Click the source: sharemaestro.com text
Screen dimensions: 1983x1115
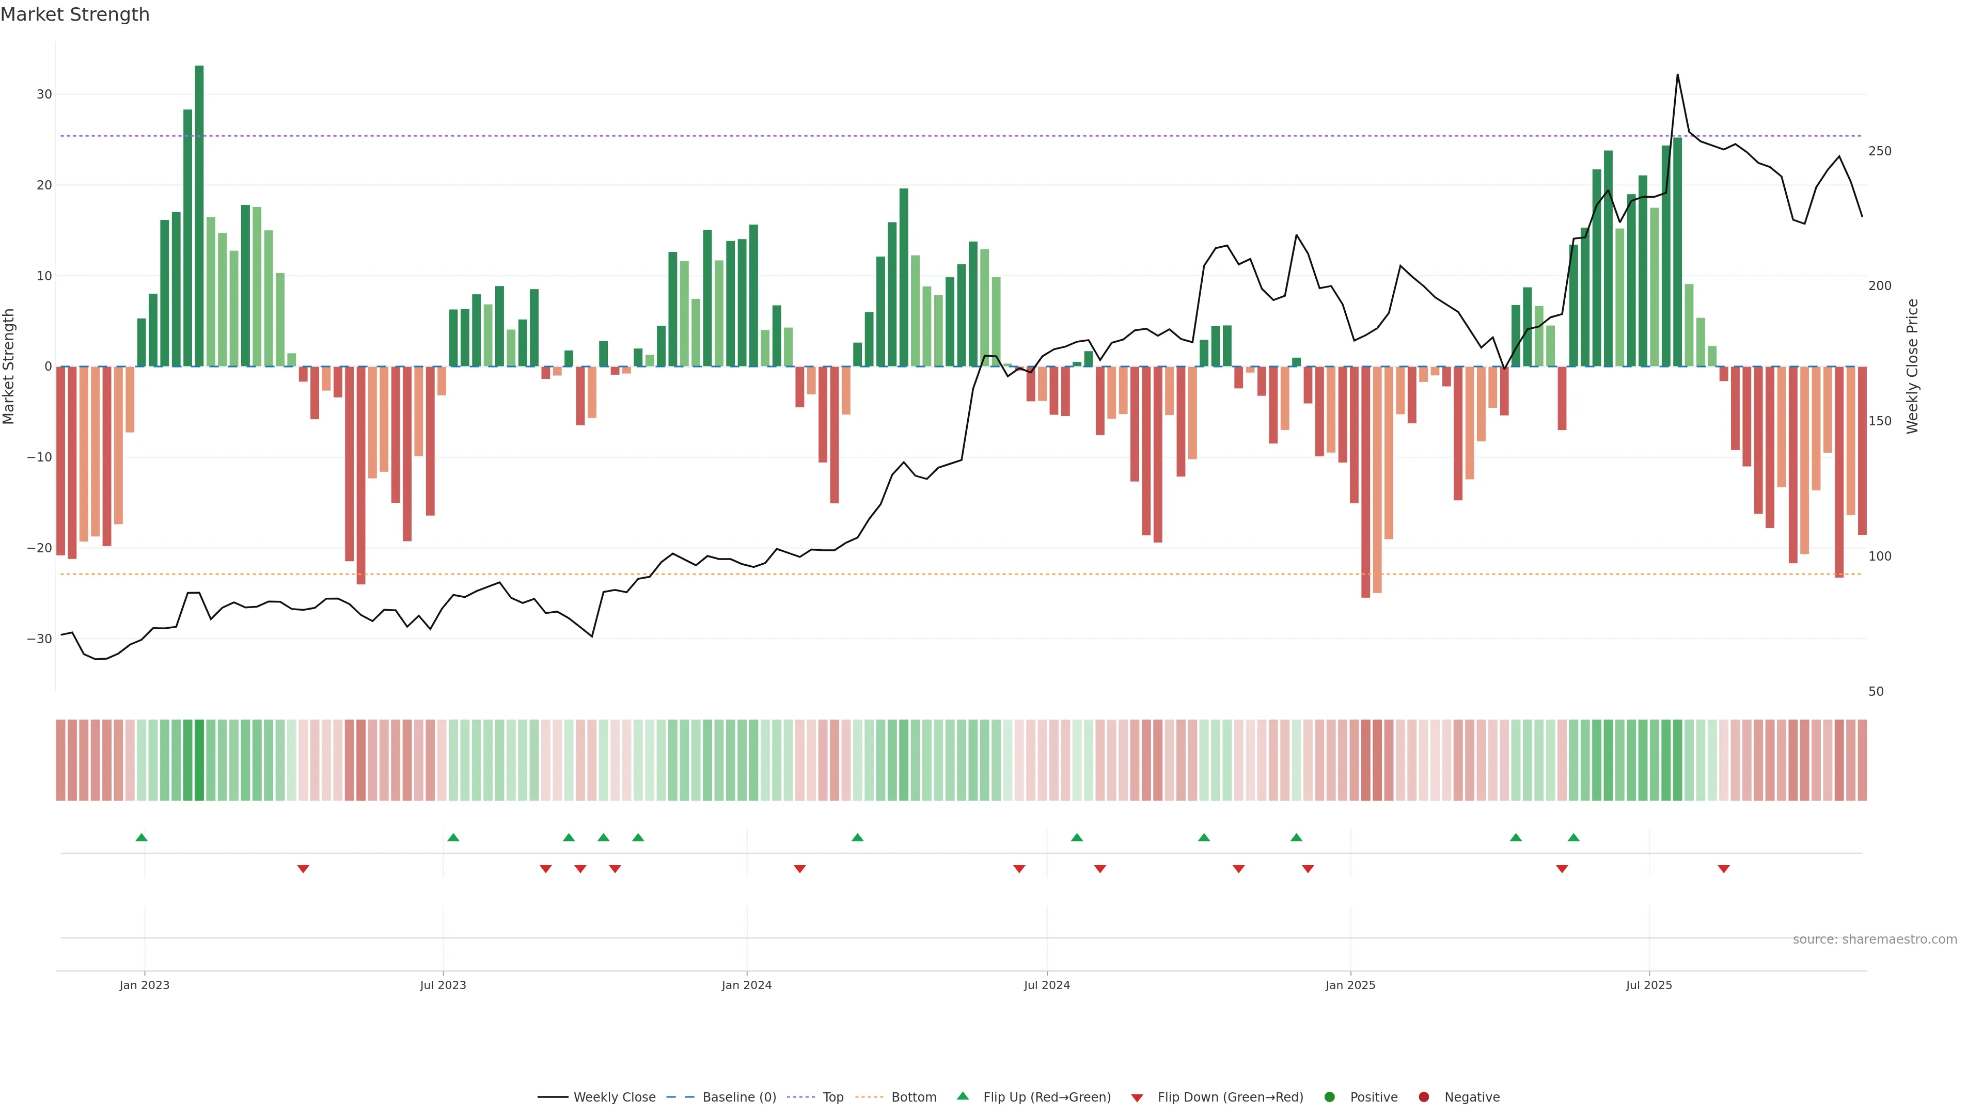tap(1875, 939)
